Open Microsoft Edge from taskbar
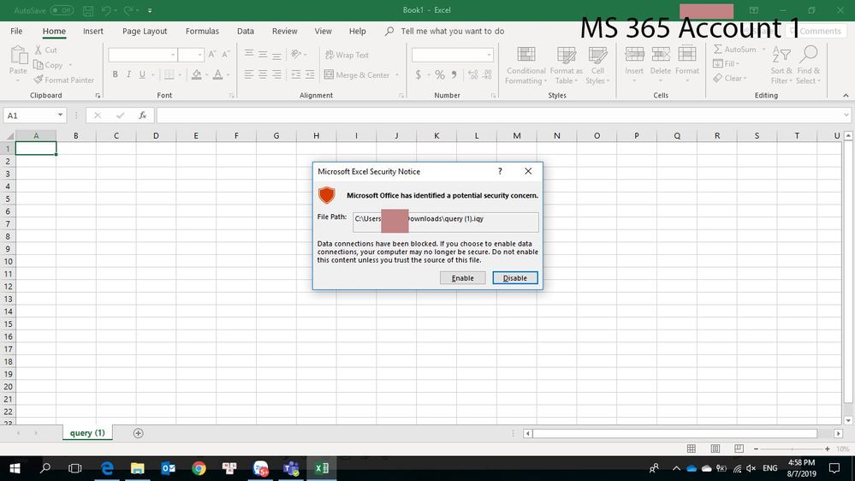The width and height of the screenshot is (855, 481). point(108,468)
